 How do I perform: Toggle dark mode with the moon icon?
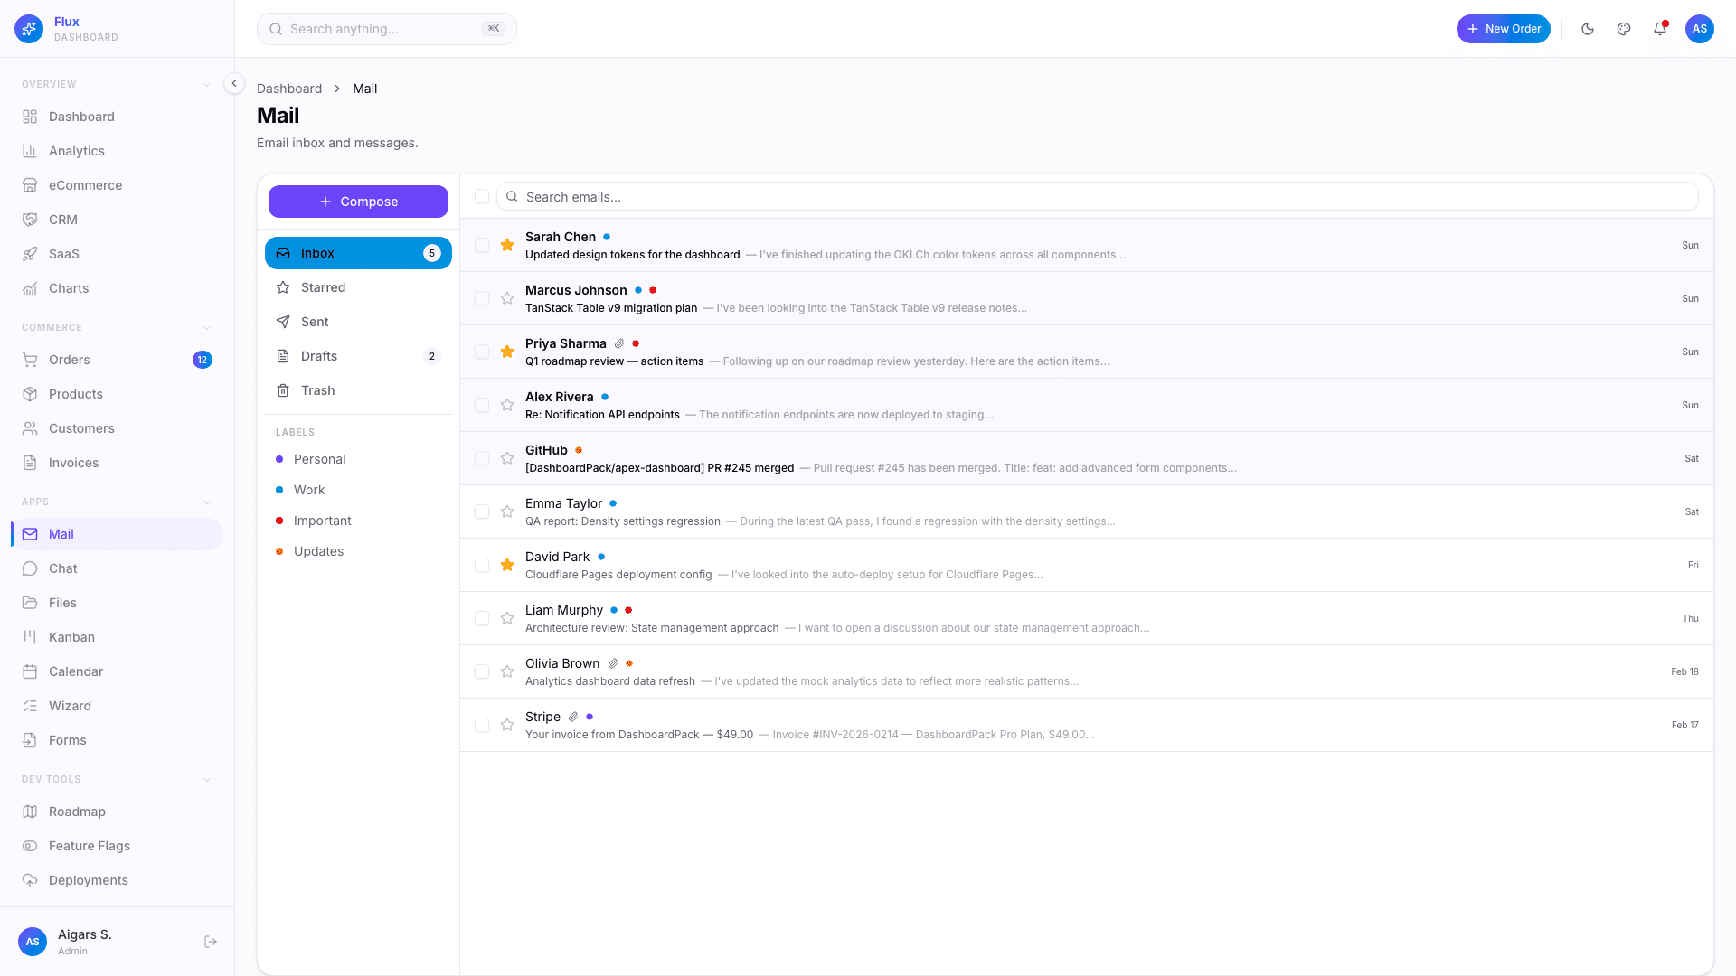pos(1587,29)
